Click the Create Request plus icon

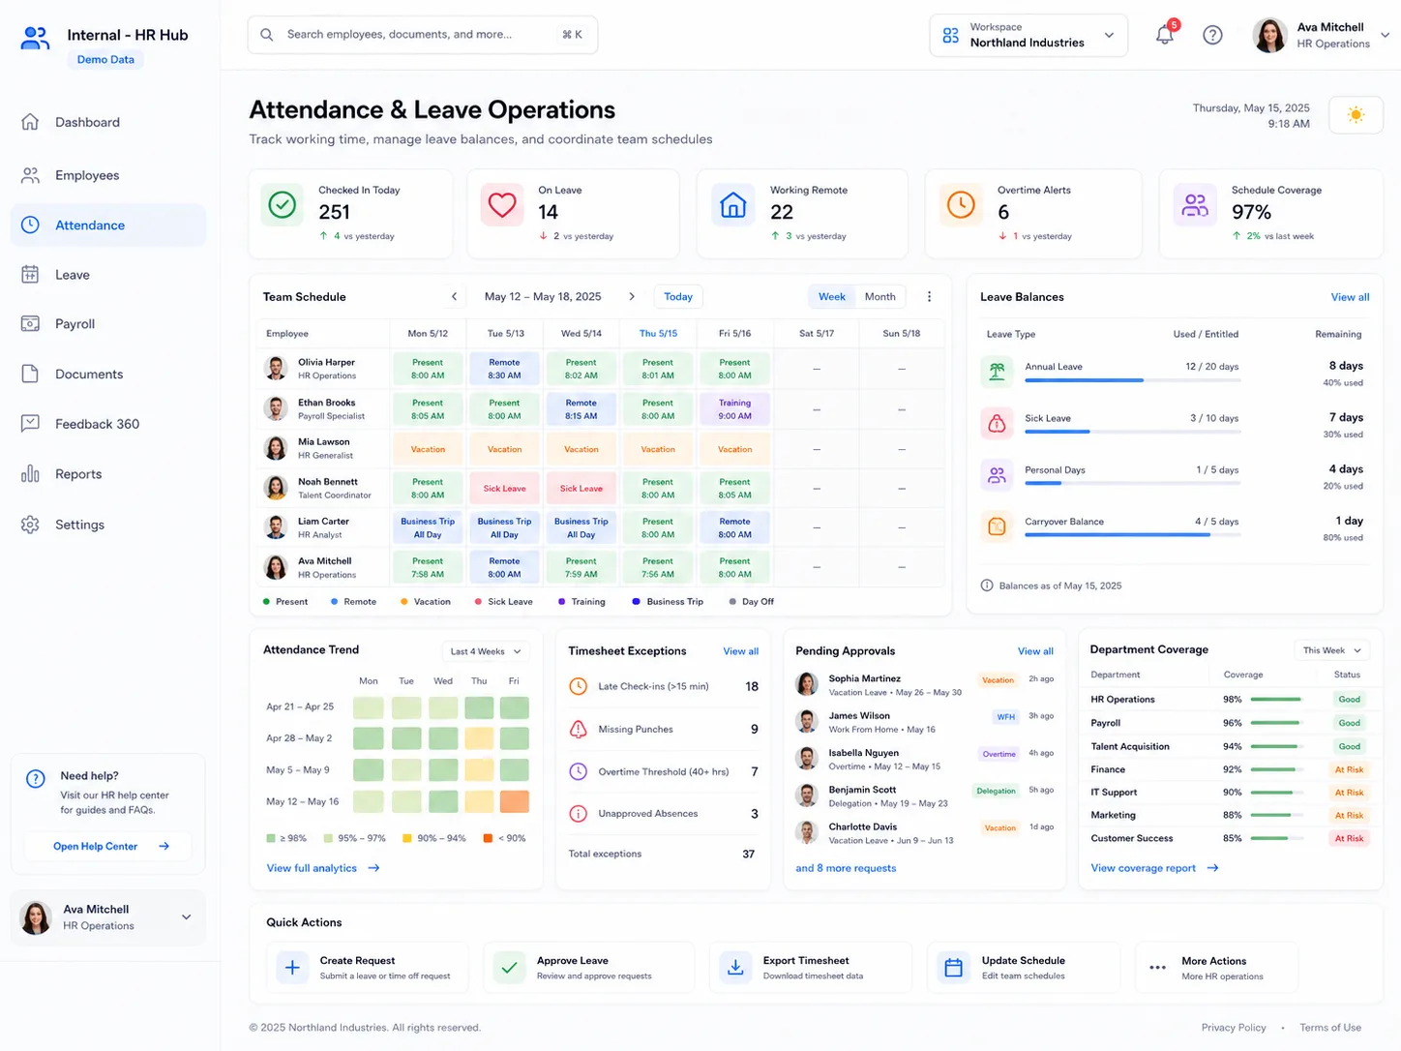(x=292, y=968)
